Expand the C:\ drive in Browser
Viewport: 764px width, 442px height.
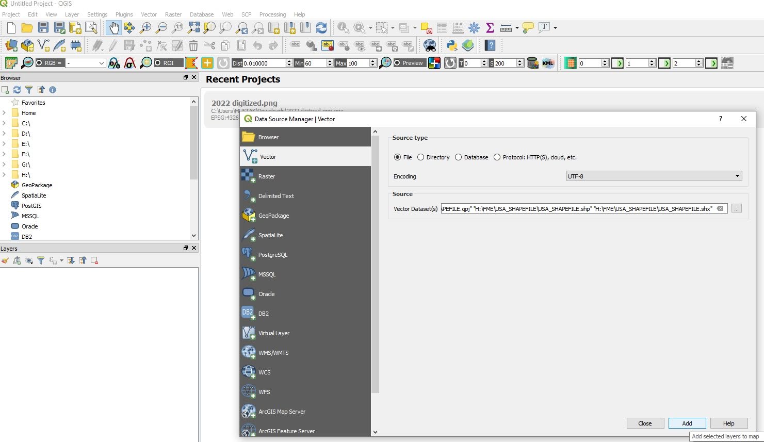coord(5,123)
